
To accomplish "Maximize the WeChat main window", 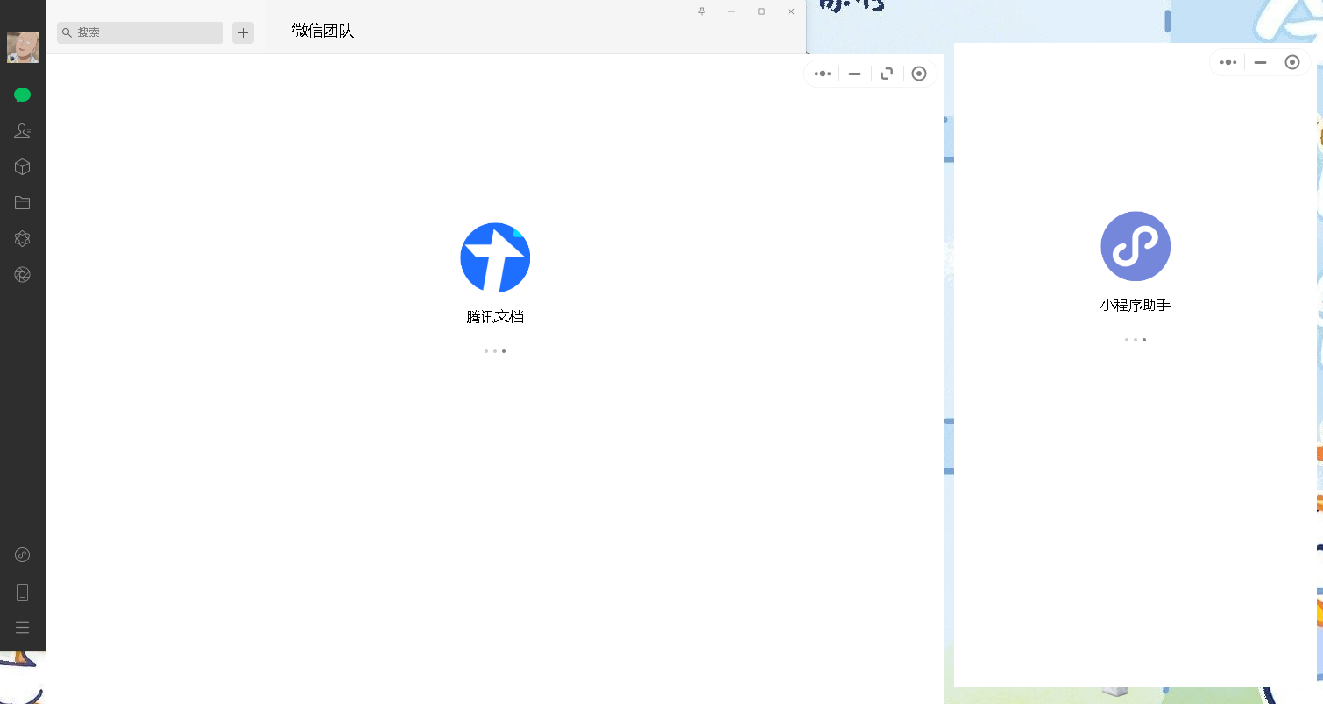I will 761,11.
